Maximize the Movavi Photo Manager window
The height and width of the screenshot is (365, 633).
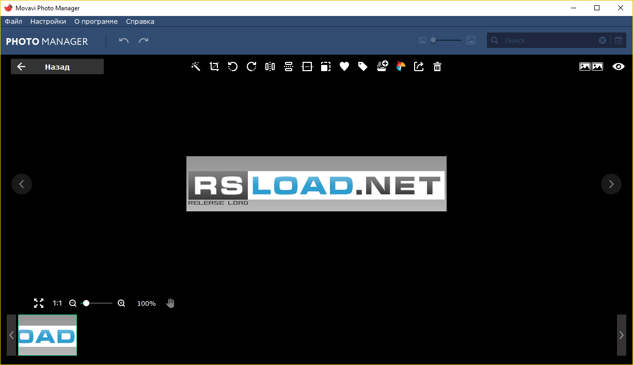click(x=597, y=8)
